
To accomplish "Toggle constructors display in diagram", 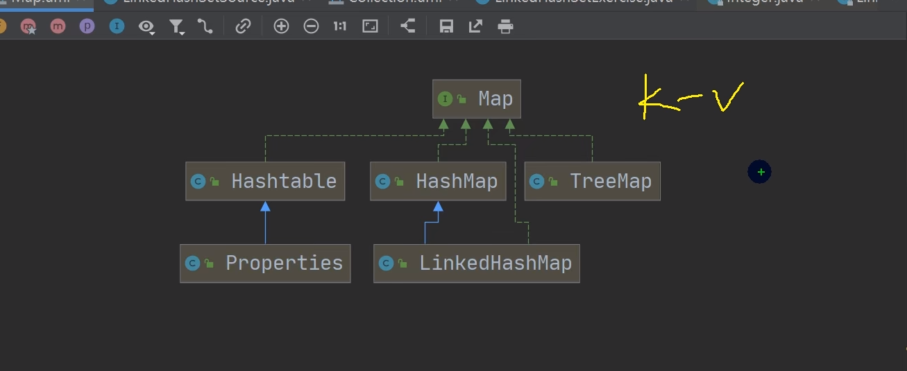I will pyautogui.click(x=28, y=27).
